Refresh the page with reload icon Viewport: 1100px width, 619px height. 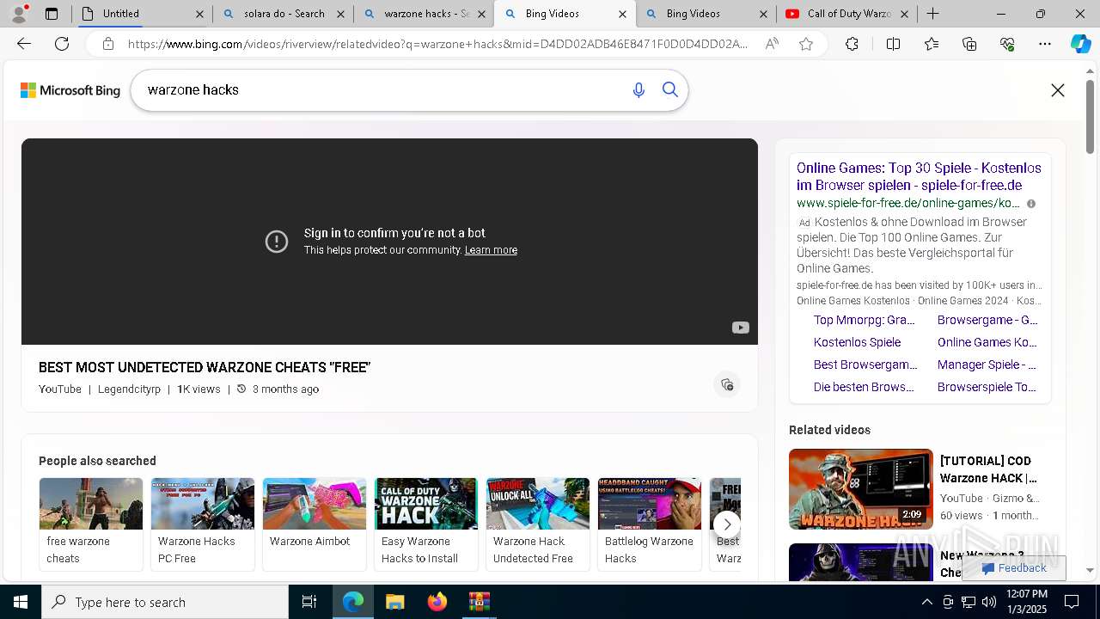(x=62, y=44)
